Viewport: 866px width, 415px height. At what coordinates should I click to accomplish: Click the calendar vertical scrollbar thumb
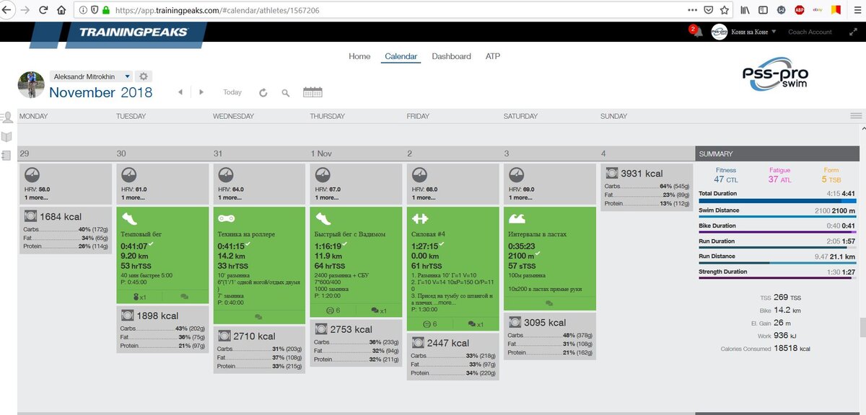tap(862, 327)
